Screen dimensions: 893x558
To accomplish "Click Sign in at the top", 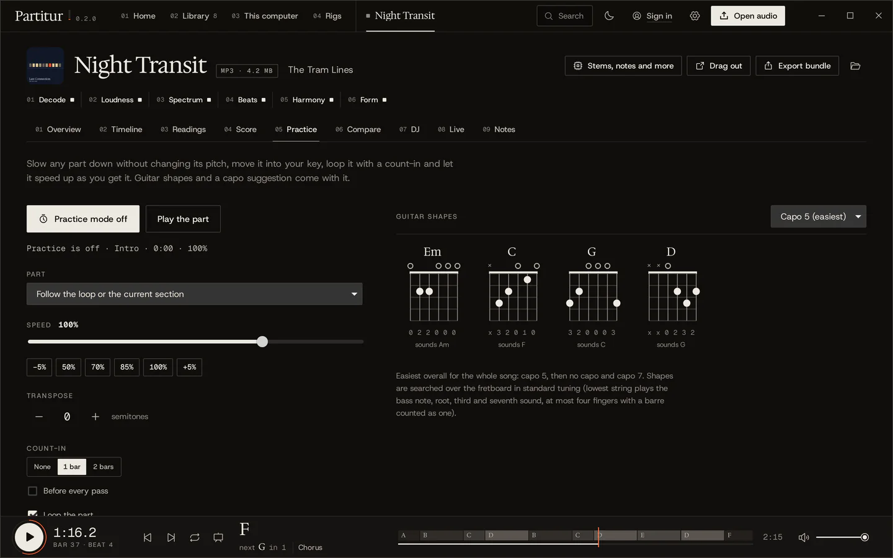I will point(652,16).
